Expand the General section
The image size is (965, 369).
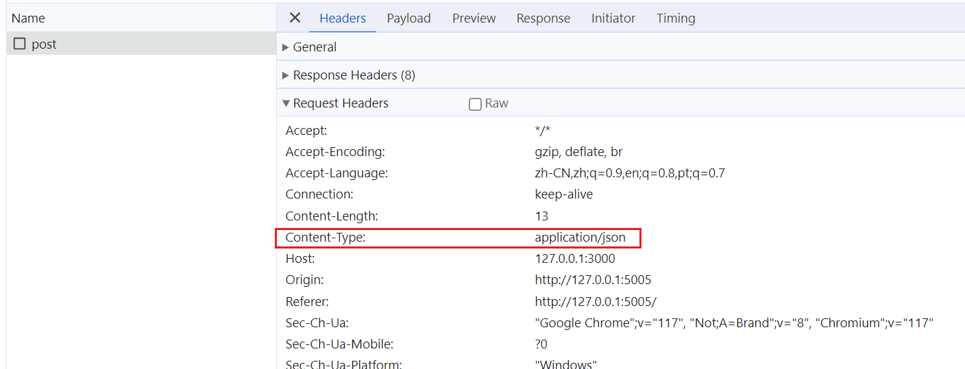coord(314,47)
